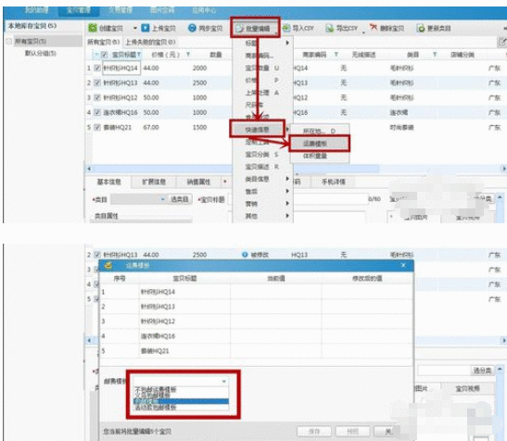Collapse the 所有宝贝(5) tree node
This screenshot has height=441, width=507.
coord(8,41)
